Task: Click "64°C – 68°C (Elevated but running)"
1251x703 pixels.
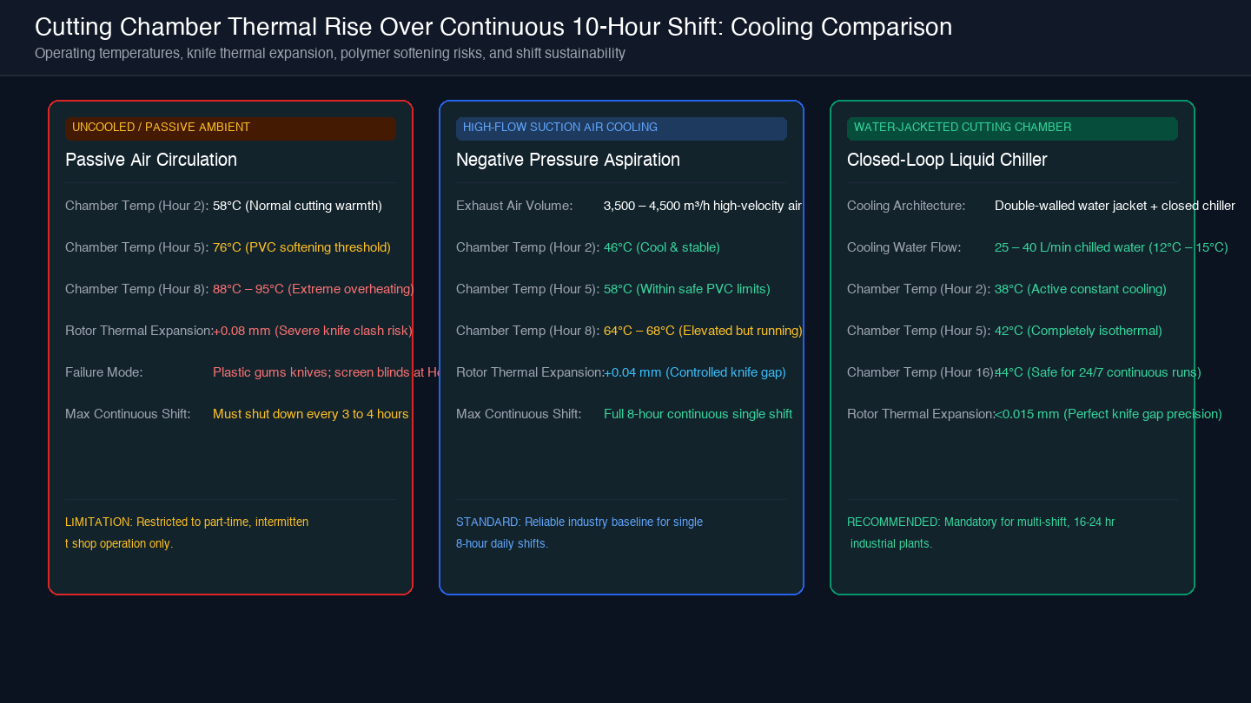Action: [x=703, y=331]
